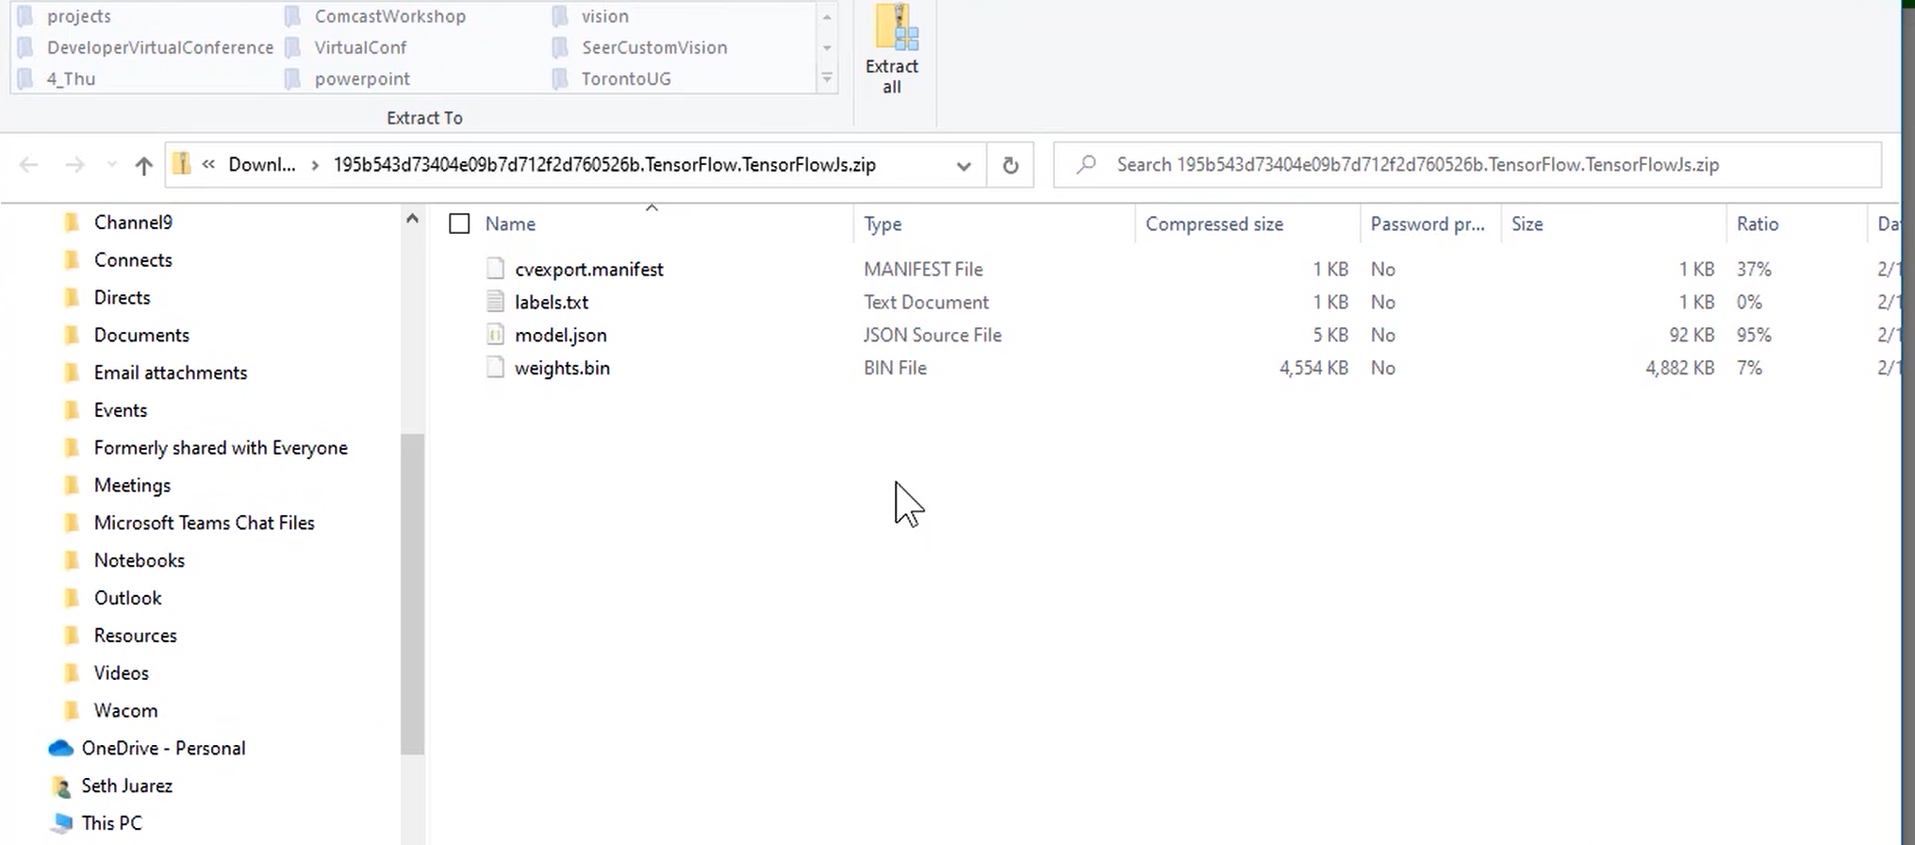Sort by the Size column header
This screenshot has width=1915, height=845.
click(1527, 224)
